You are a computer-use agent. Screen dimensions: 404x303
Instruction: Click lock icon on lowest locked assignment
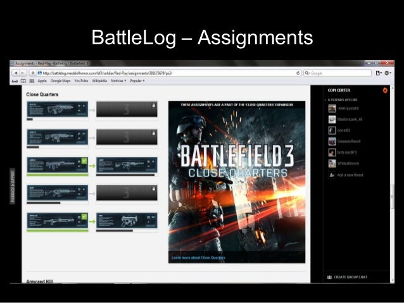tap(154, 189)
